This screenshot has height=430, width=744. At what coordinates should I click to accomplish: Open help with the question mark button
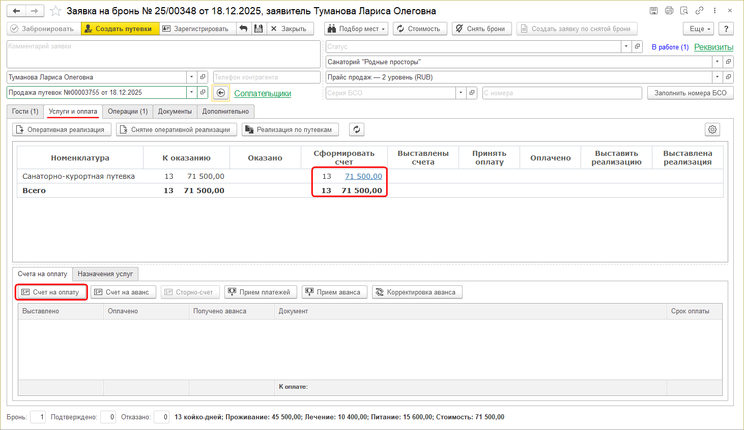[726, 29]
